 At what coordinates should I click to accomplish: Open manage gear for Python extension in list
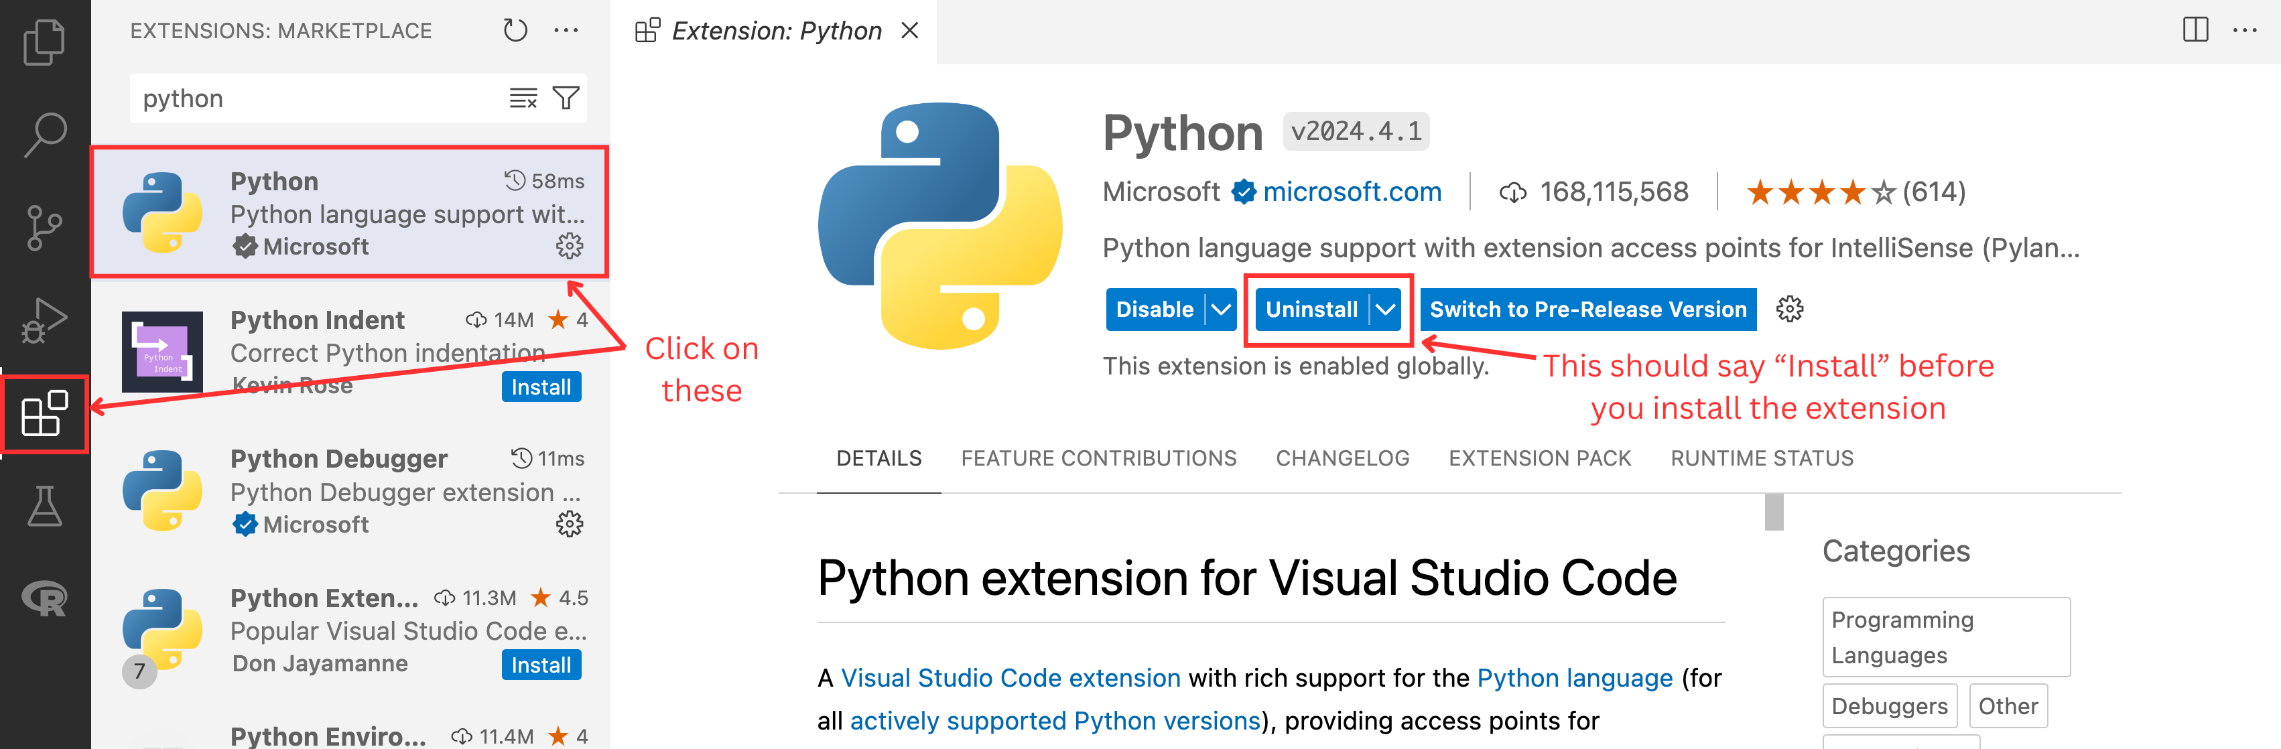(570, 245)
